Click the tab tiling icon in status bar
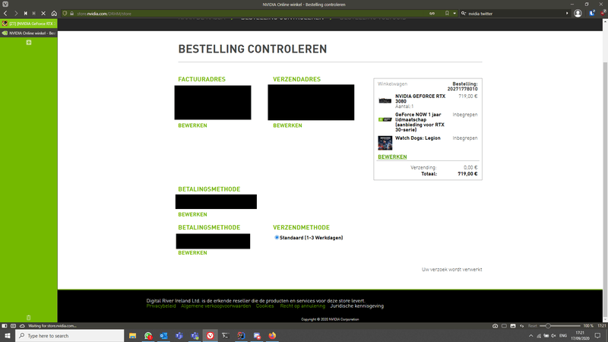The width and height of the screenshot is (608, 342). [x=13, y=326]
